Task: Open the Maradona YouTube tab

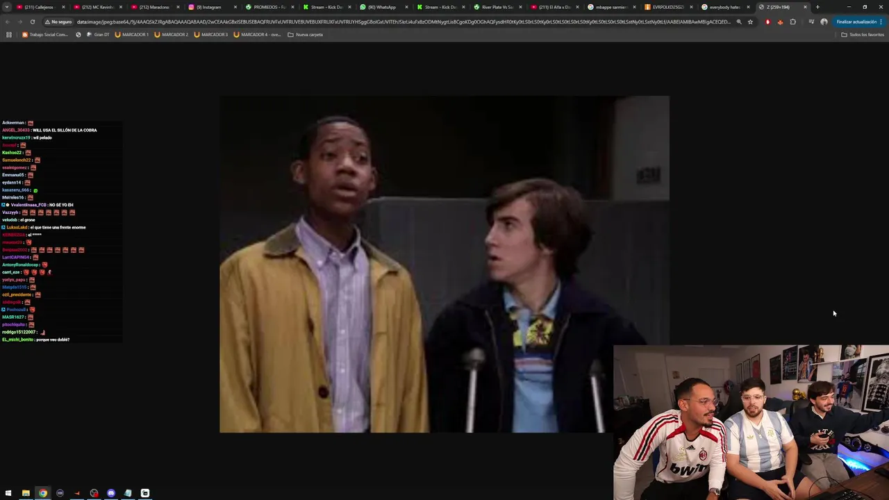Action: (x=153, y=7)
